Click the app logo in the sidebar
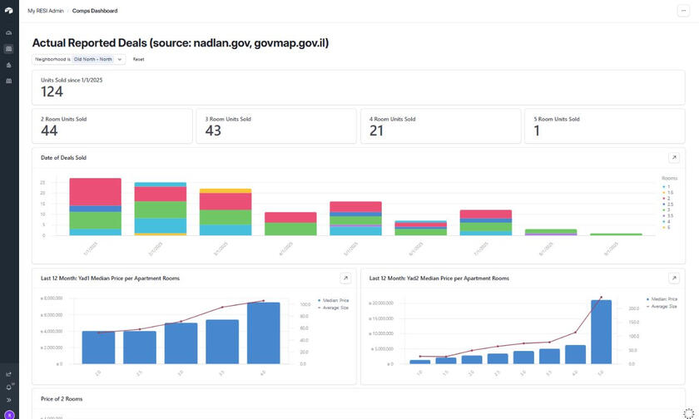The width and height of the screenshot is (699, 419). point(9,11)
